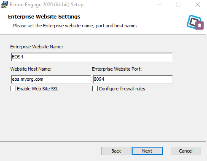The width and height of the screenshot is (207, 161).
Task: Click the 'Enterprise Website Name:' label
Action: tap(37, 47)
